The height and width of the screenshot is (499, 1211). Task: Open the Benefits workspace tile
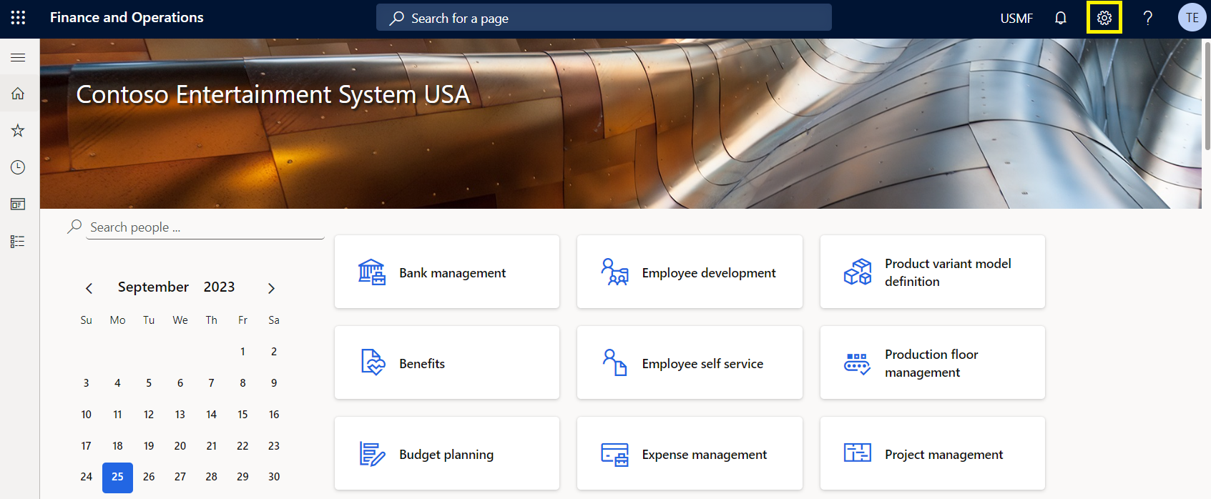(x=447, y=362)
